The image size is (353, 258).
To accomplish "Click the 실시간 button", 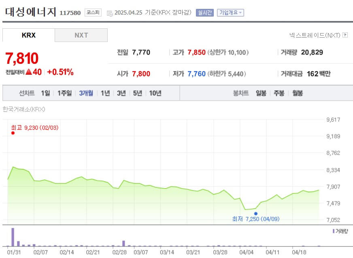I will point(205,13).
